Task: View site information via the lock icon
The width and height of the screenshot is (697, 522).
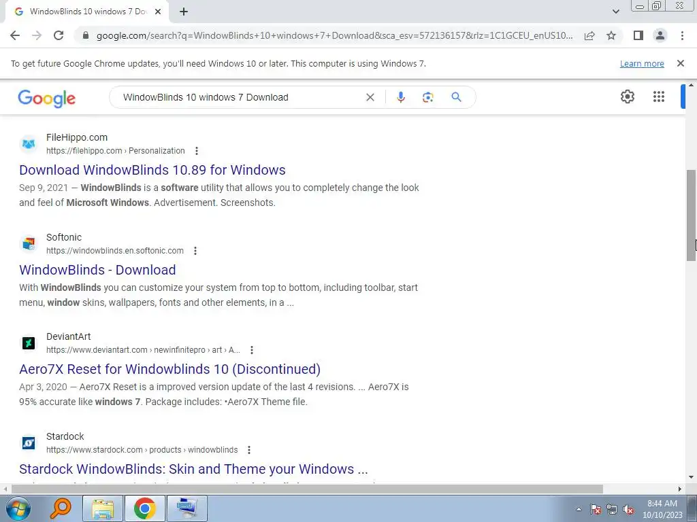Action: (86, 35)
